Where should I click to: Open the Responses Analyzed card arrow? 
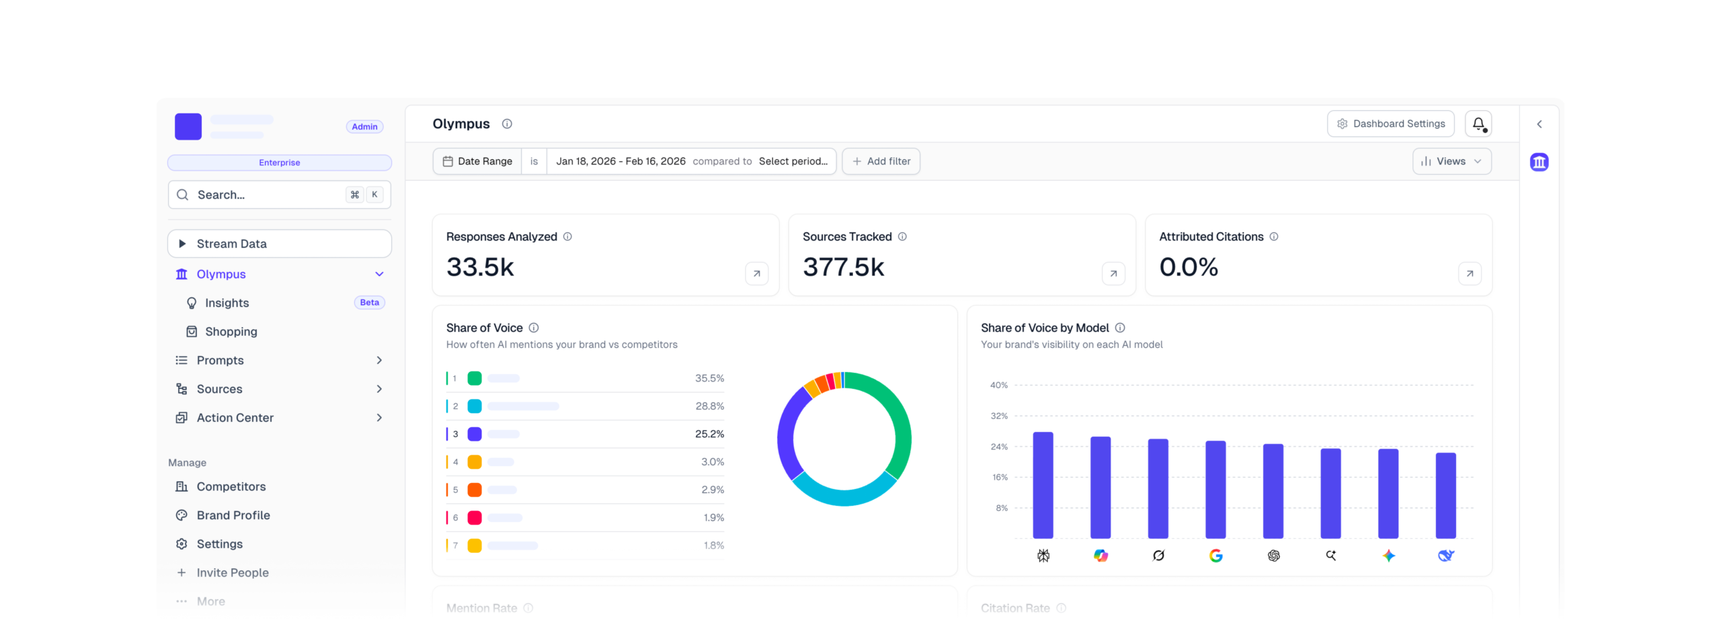pos(756,273)
